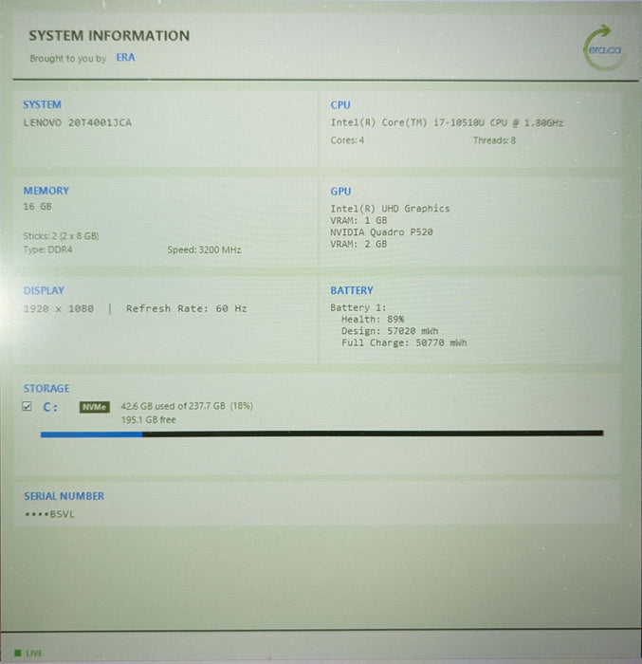Click the VRAM: 1 GB line
The height and width of the screenshot is (664, 642).
point(358,220)
